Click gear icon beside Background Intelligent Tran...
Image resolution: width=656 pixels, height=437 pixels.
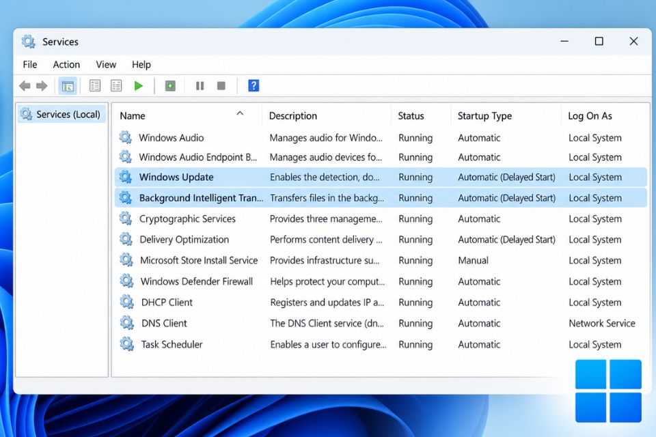click(126, 197)
